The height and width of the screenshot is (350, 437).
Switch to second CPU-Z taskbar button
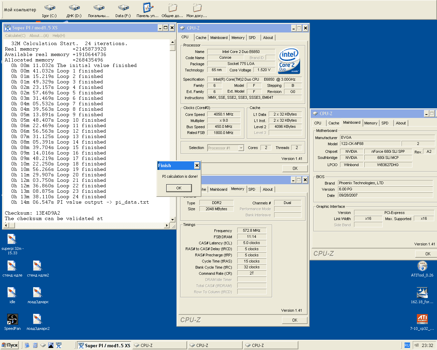coord(215,345)
